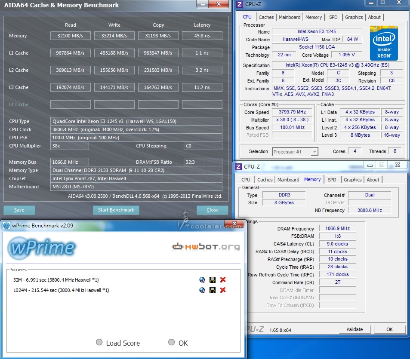Select the Load Score radio button
This screenshot has width=410, height=359.
[x=99, y=342]
